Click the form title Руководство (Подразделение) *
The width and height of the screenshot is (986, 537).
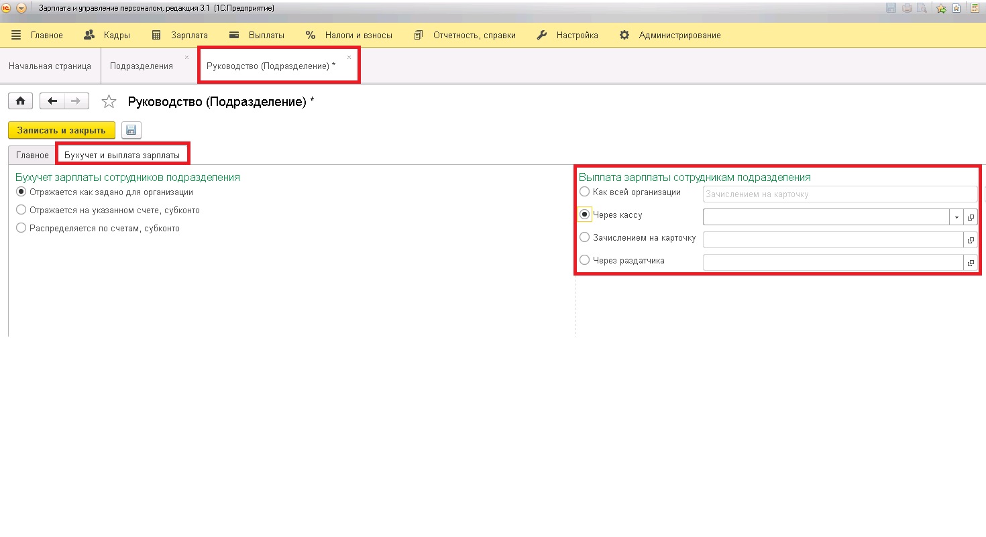click(x=221, y=102)
